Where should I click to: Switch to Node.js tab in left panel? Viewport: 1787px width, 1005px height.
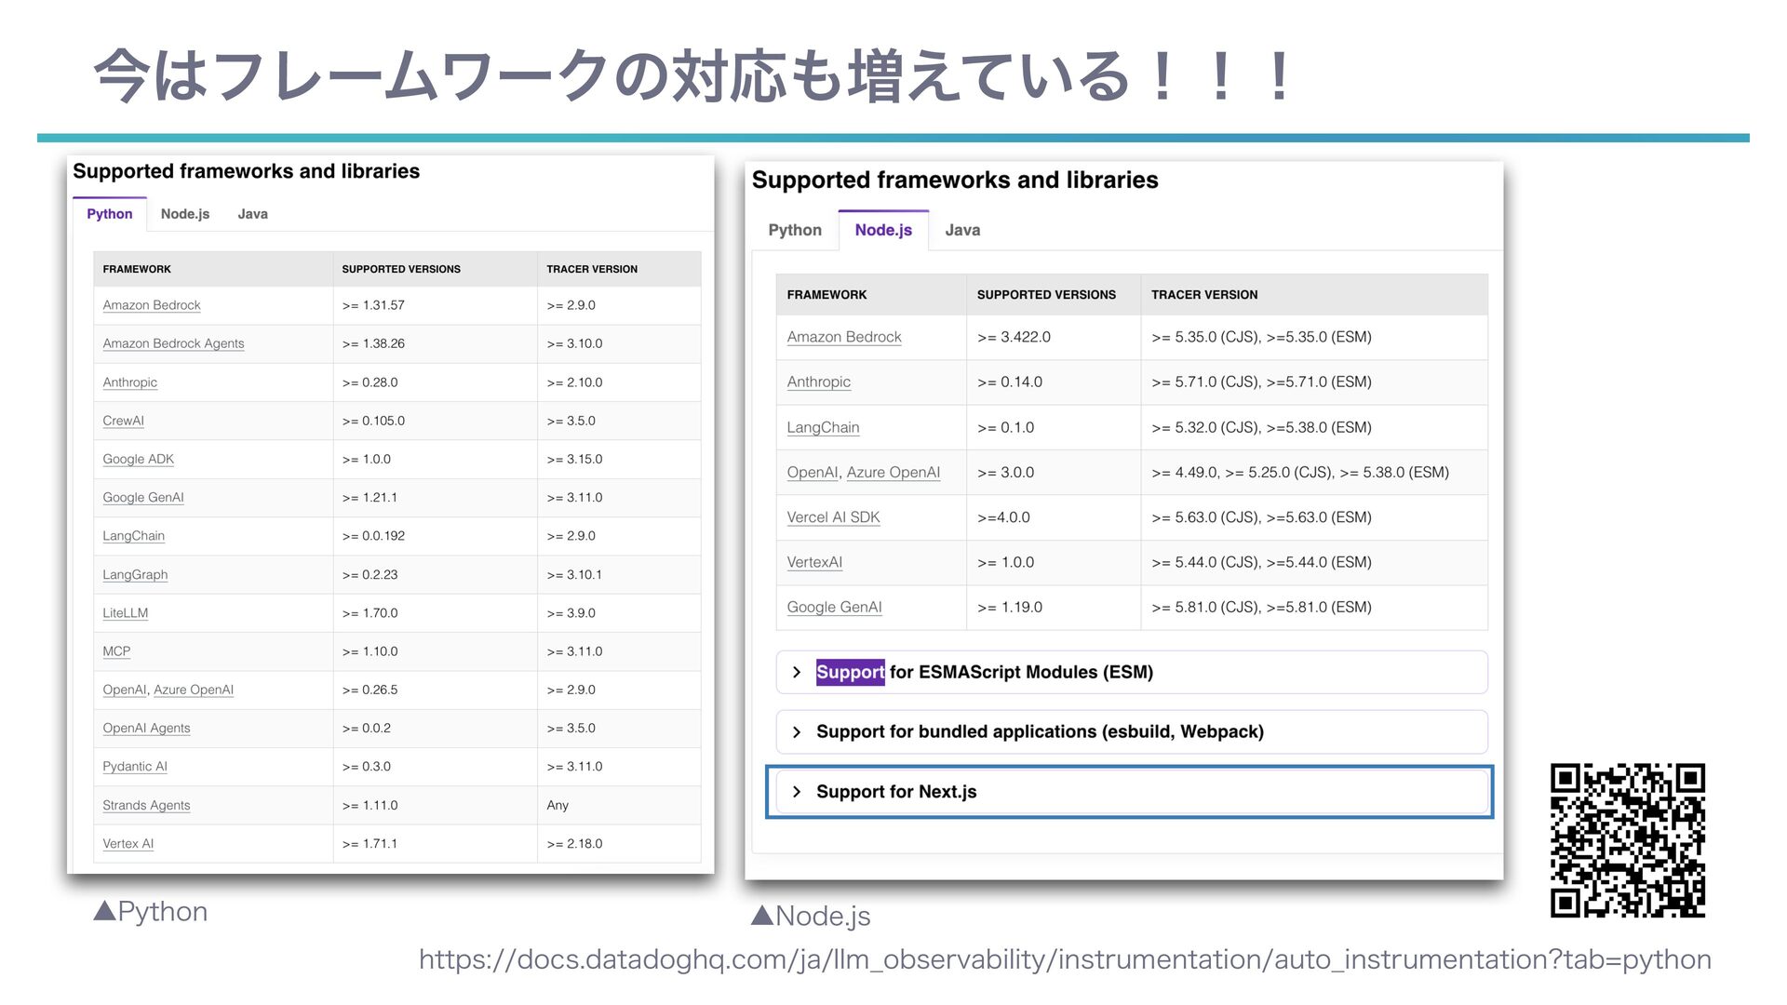coord(184,214)
